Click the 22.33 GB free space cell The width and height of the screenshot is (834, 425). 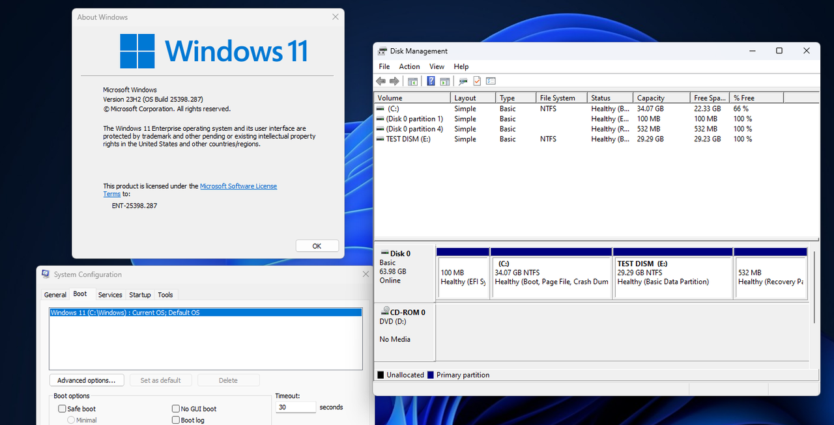(708, 109)
